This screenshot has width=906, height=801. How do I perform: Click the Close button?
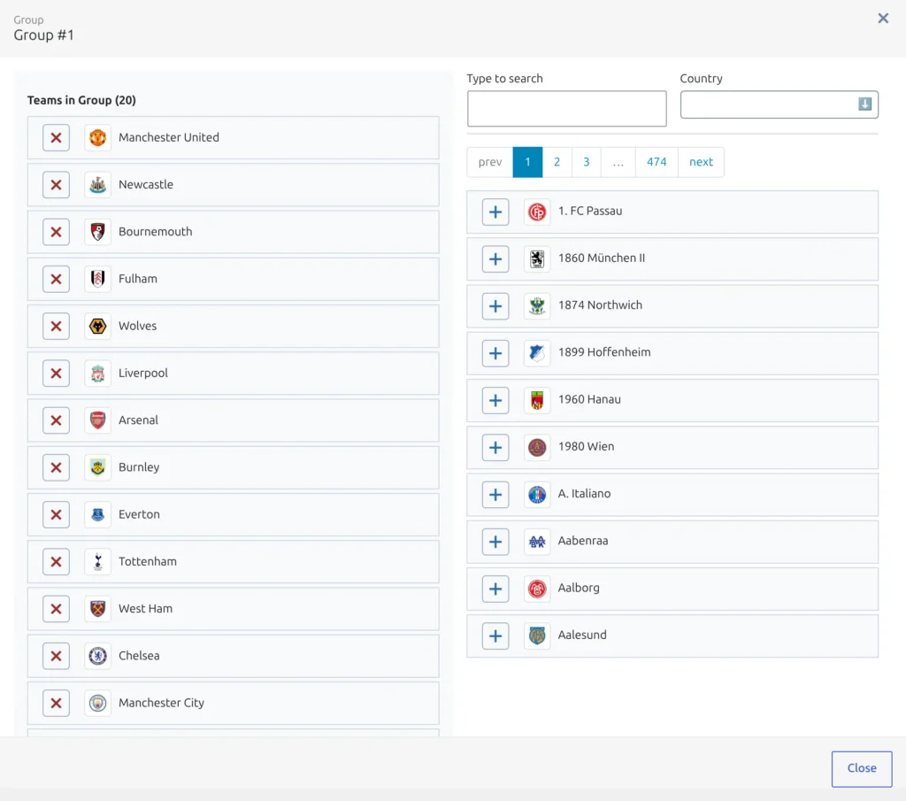[x=862, y=768]
